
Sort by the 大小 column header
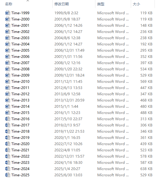(136, 4)
